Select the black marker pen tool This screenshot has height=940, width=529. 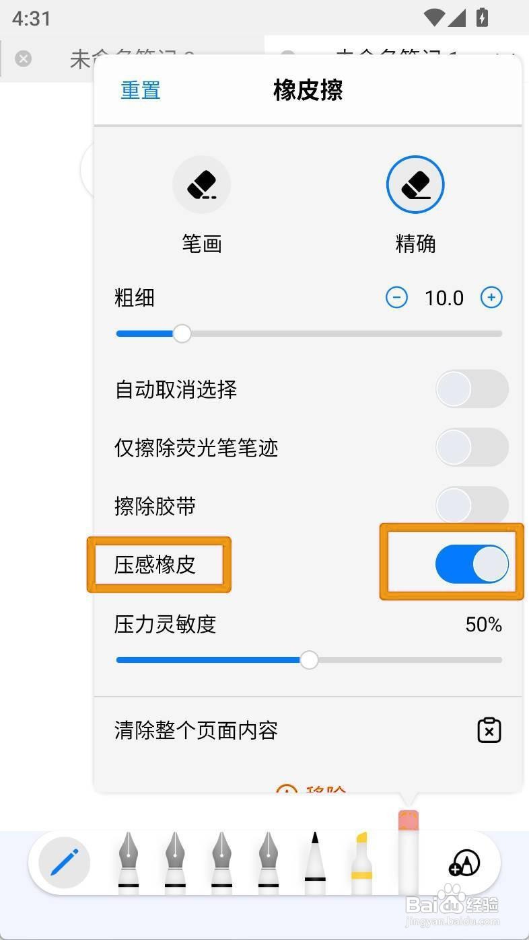pyautogui.click(x=315, y=863)
